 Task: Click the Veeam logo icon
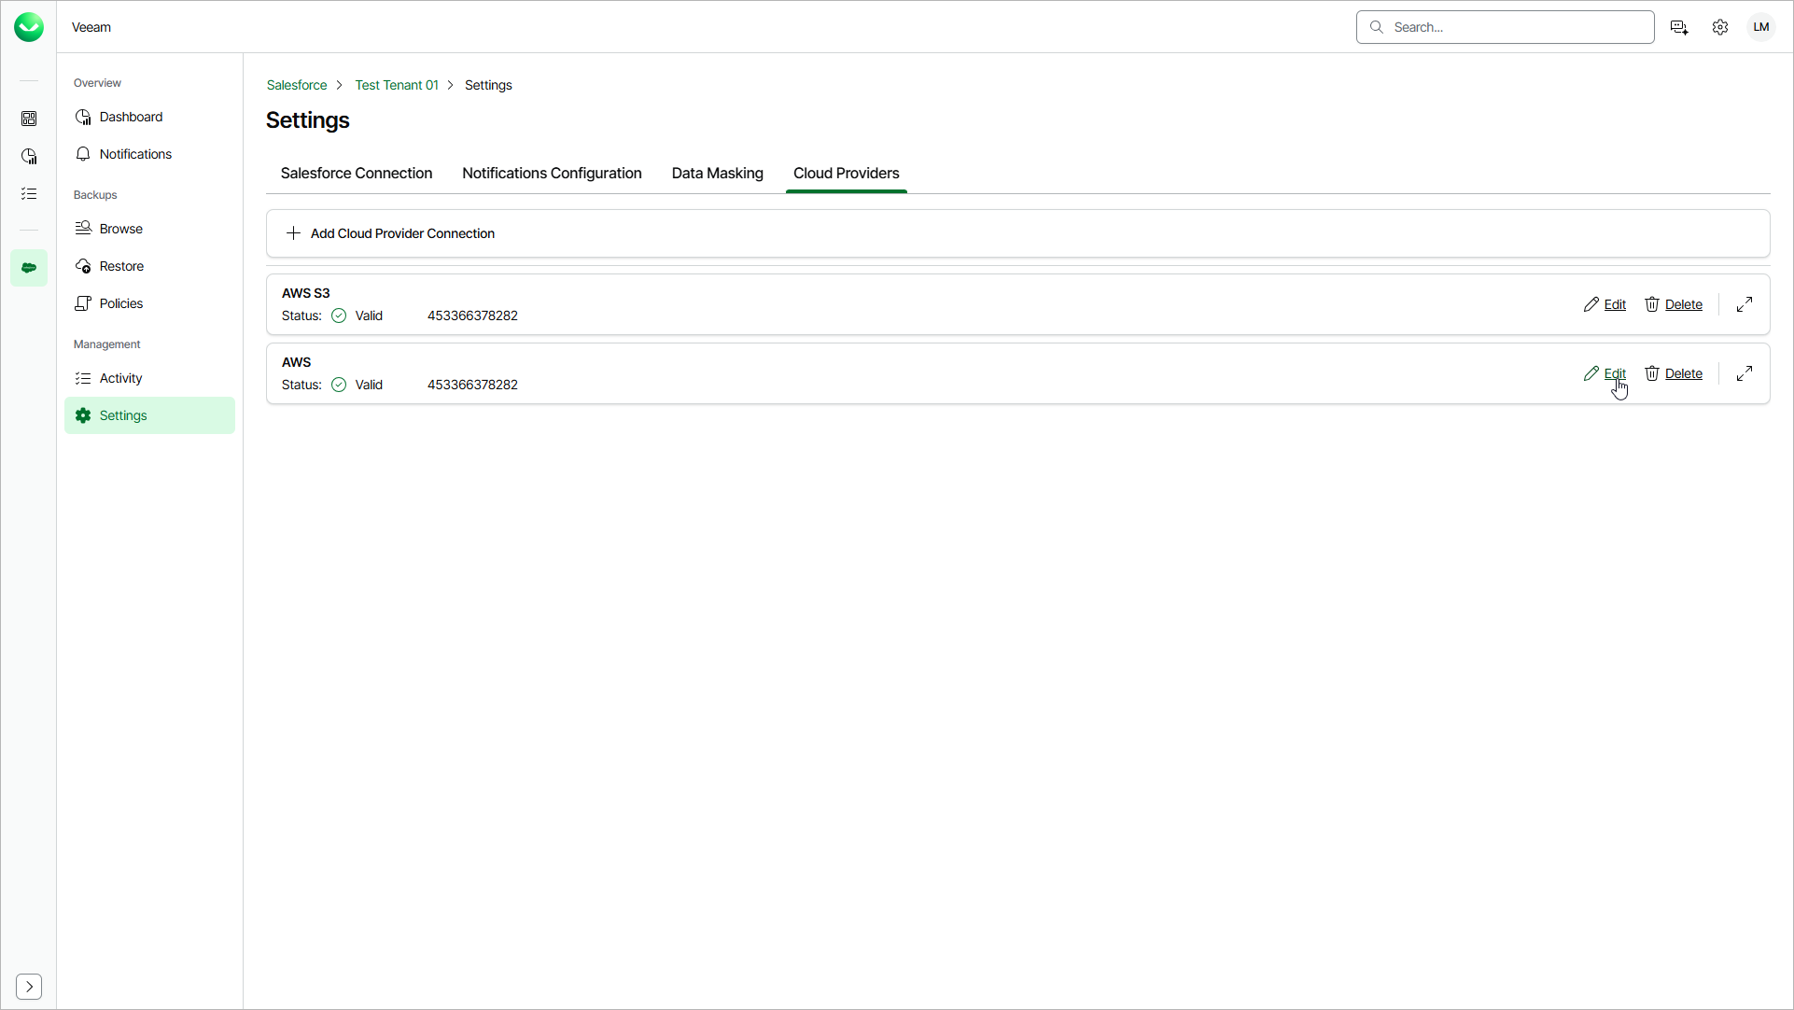(29, 27)
